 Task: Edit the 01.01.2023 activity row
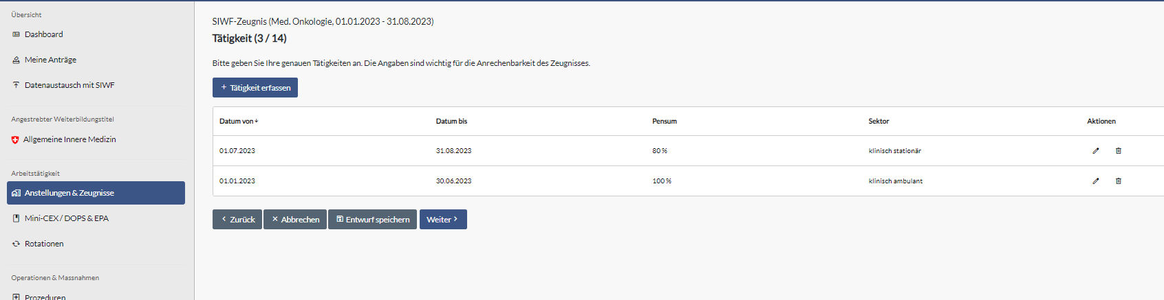(1096, 181)
